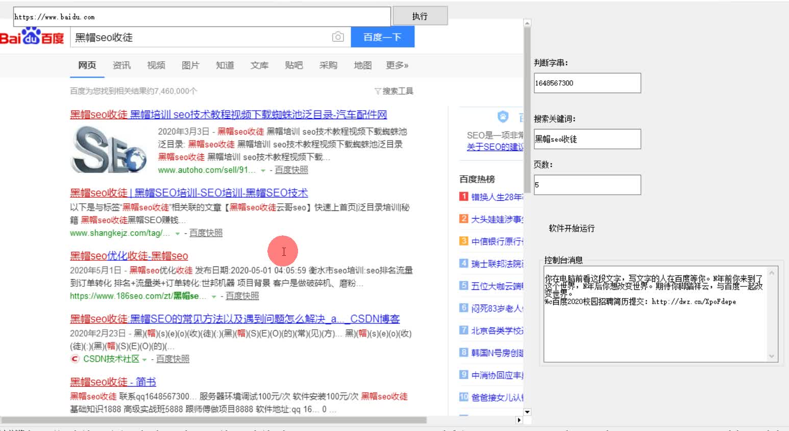789x431 pixels.
Task: Click the SEO image thumbnail of the first result
Action: [109, 149]
